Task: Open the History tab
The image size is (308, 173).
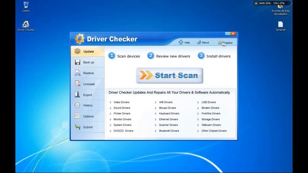Action: pos(88,105)
